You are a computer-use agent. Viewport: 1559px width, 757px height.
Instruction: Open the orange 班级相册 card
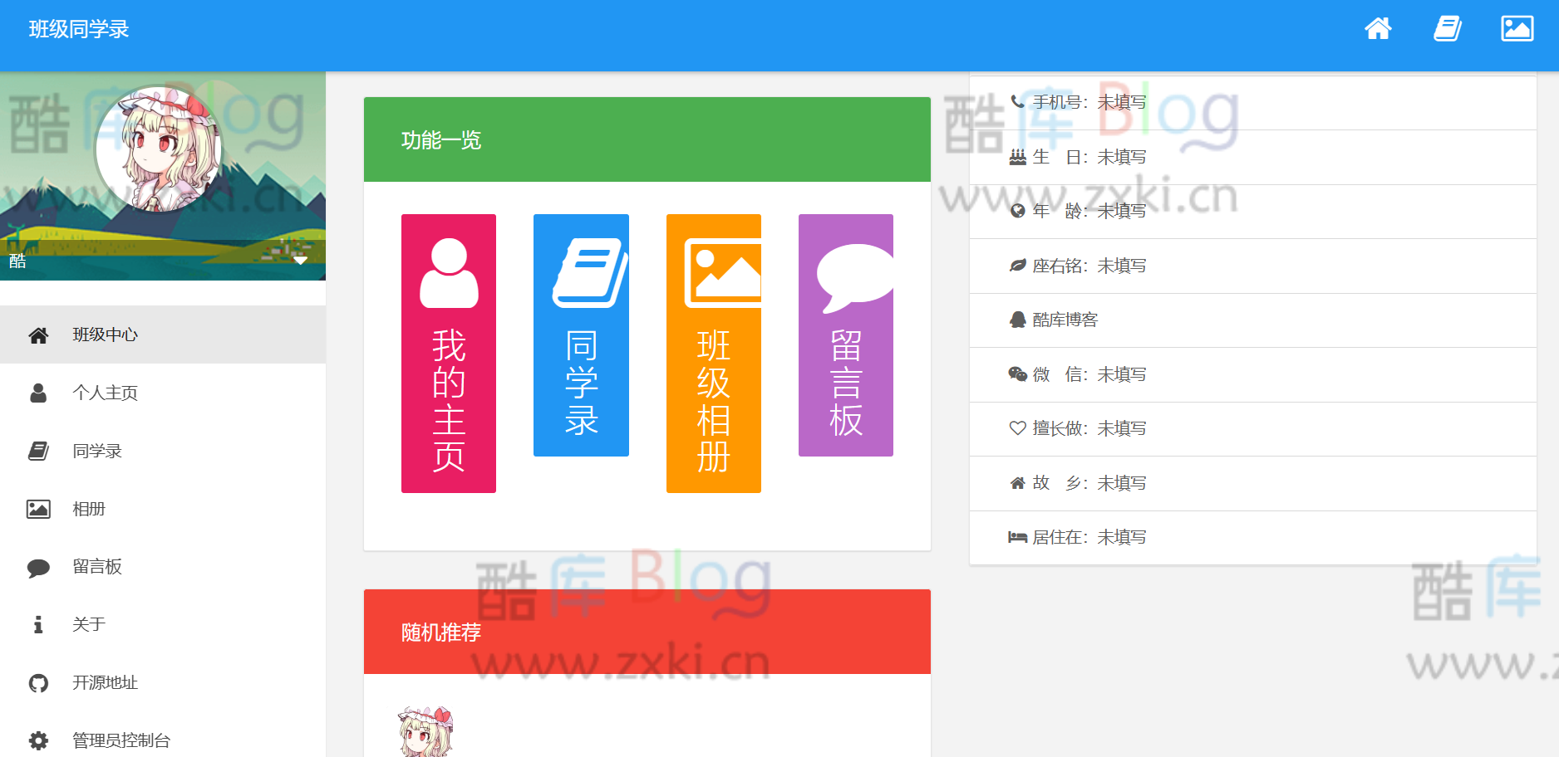pos(713,353)
